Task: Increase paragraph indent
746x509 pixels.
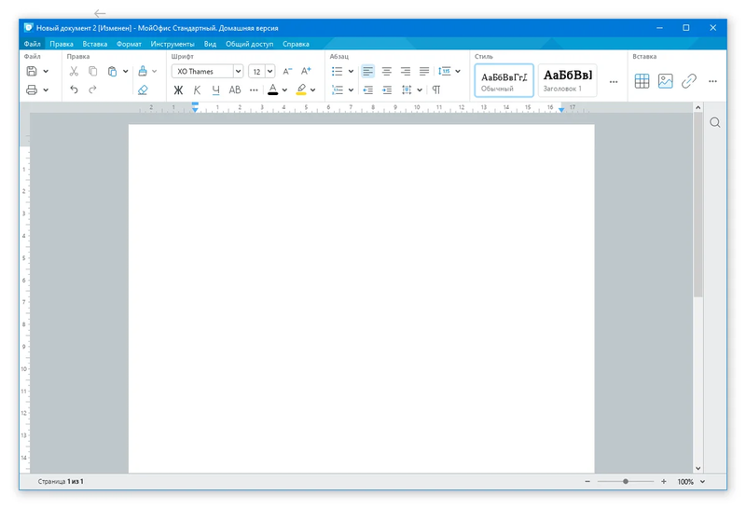Action: click(387, 89)
